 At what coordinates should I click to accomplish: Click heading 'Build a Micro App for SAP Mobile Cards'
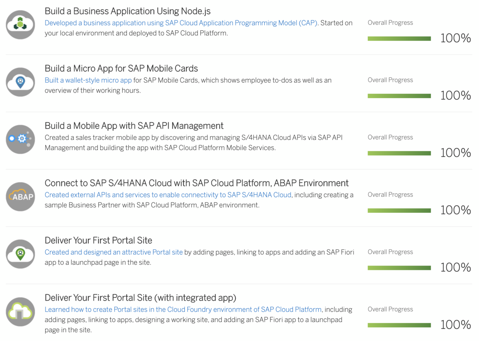click(x=121, y=68)
